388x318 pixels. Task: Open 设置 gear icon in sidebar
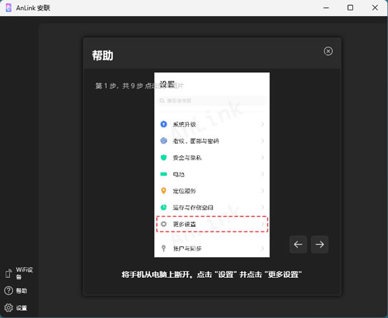pos(8,308)
